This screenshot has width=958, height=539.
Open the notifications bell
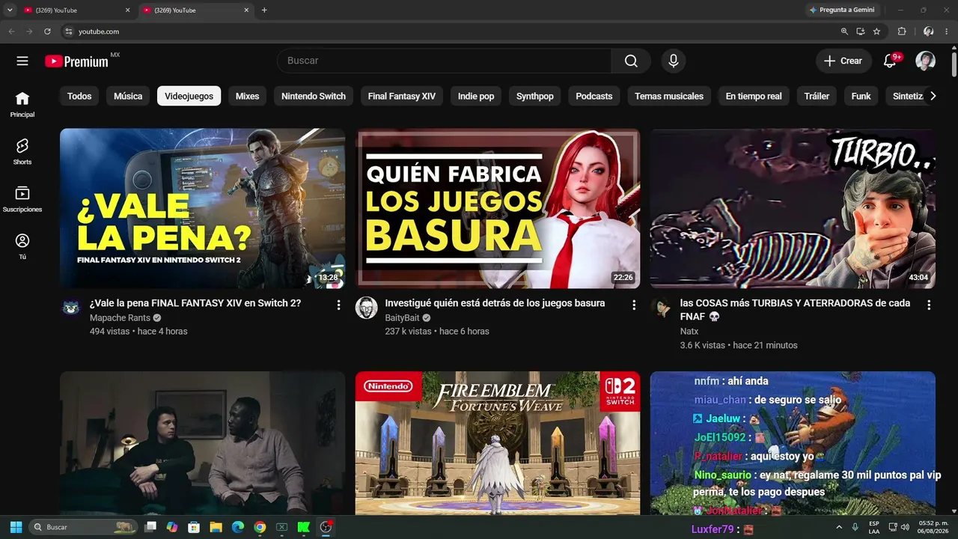click(x=890, y=61)
